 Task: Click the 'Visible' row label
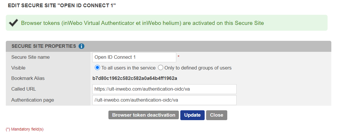click(18, 68)
